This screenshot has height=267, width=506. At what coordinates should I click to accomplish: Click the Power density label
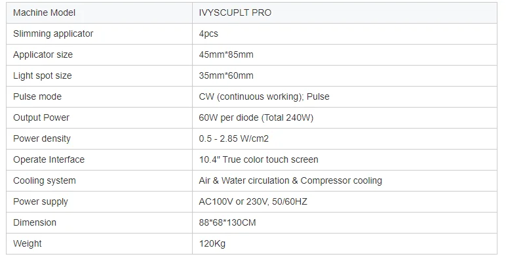pos(42,138)
